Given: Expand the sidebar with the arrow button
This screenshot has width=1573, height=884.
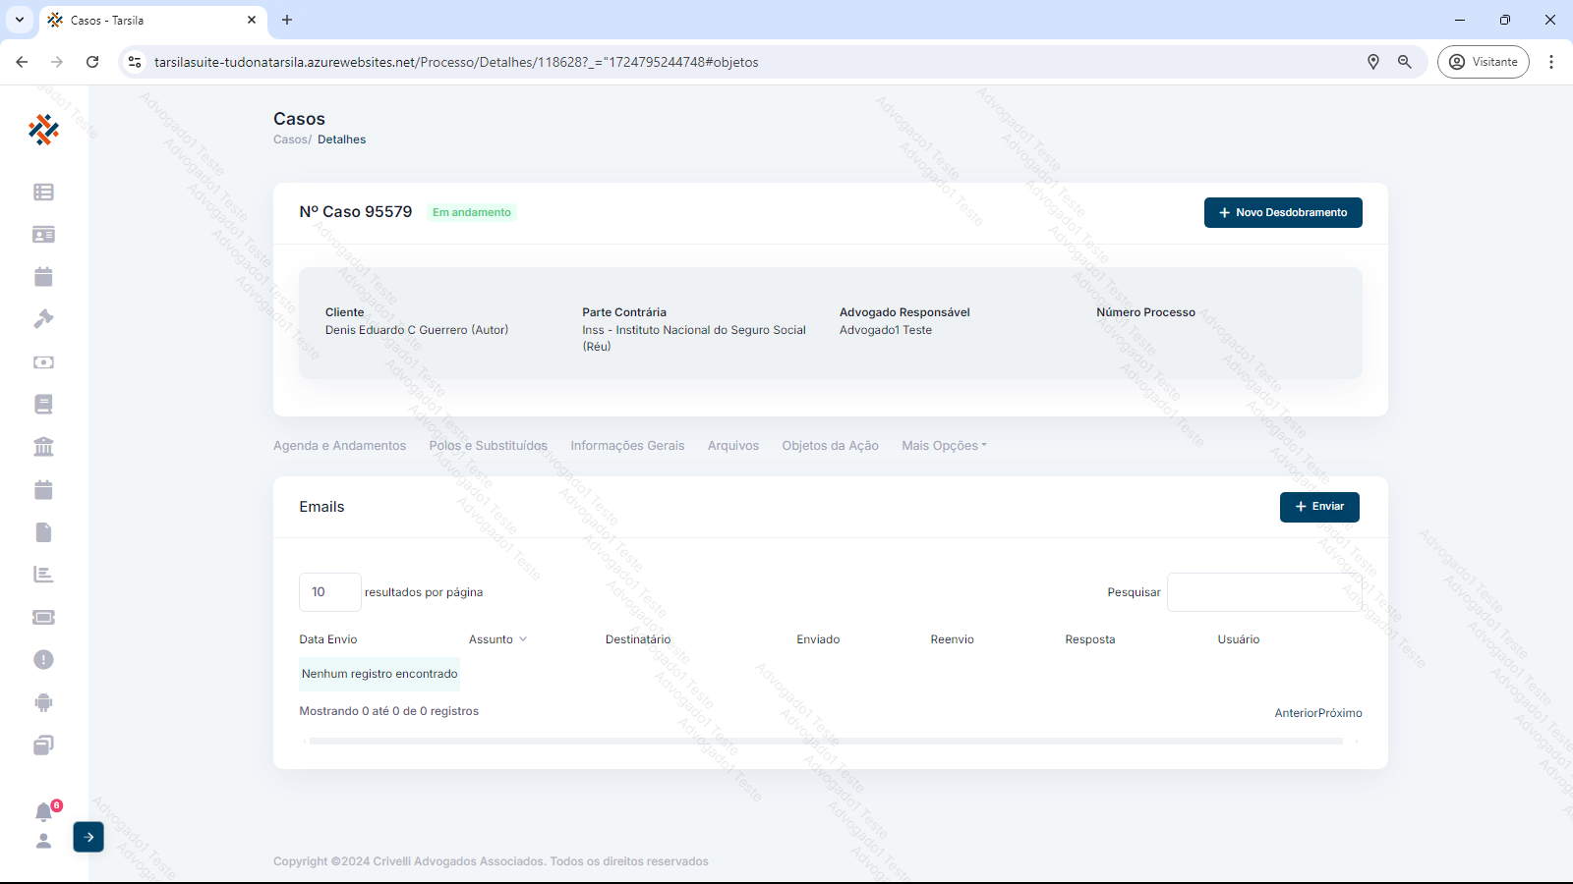Looking at the screenshot, I should [88, 837].
